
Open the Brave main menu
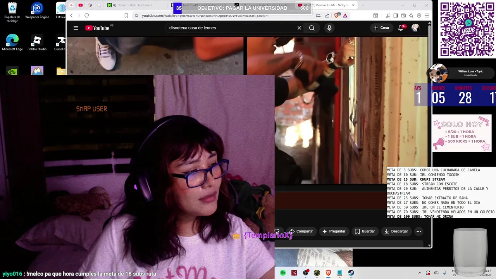click(427, 15)
